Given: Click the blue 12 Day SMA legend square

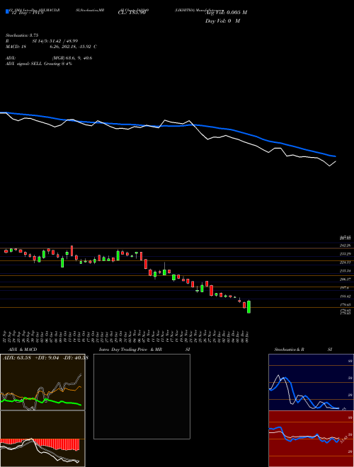Looking at the screenshot, I should click(x=8, y=11).
